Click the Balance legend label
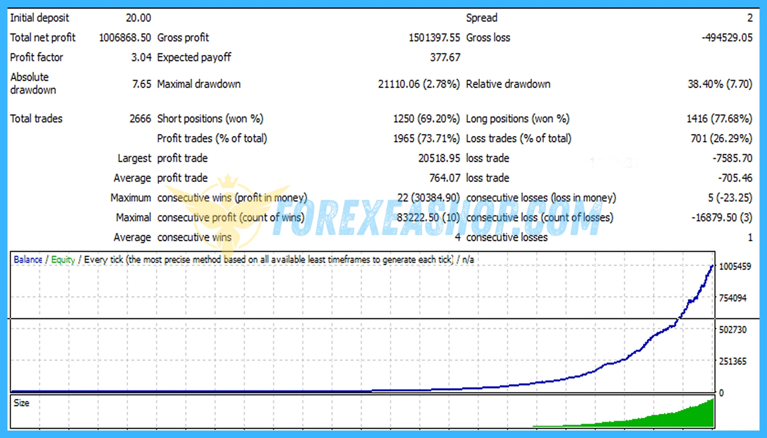 (x=28, y=260)
